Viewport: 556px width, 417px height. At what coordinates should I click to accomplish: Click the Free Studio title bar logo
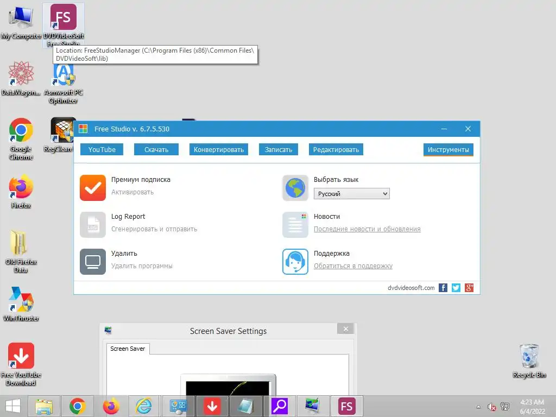[83, 129]
